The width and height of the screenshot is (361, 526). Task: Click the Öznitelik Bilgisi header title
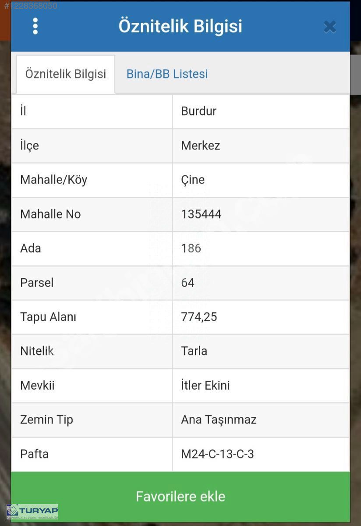coord(180,26)
